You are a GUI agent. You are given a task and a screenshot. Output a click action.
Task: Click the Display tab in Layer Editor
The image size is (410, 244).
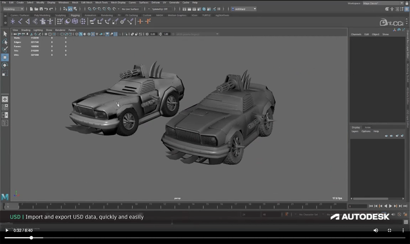[356, 127]
